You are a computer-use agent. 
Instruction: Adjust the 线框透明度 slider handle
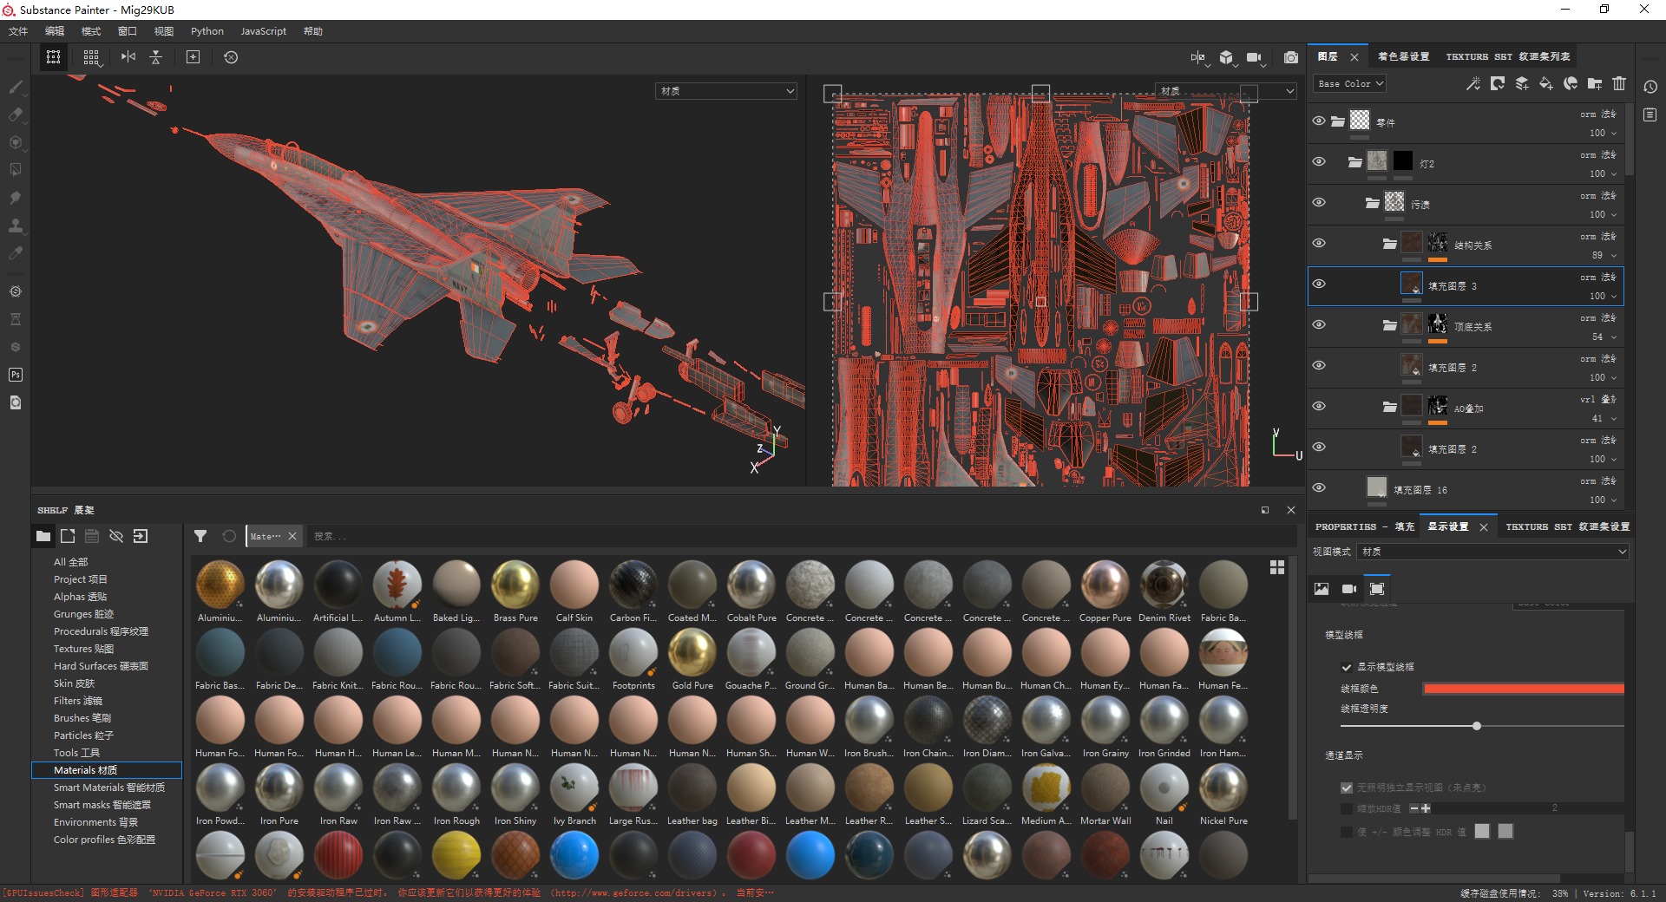(x=1477, y=726)
